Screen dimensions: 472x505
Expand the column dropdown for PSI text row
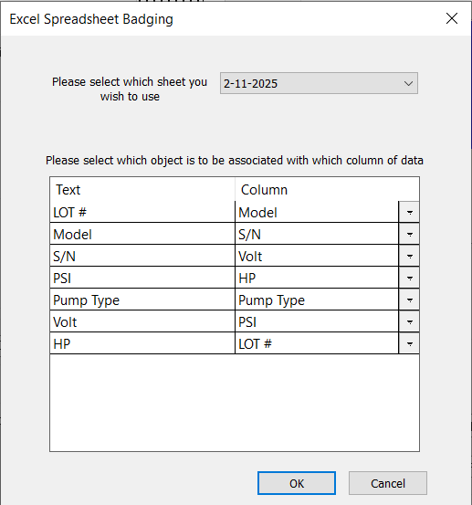(x=409, y=278)
